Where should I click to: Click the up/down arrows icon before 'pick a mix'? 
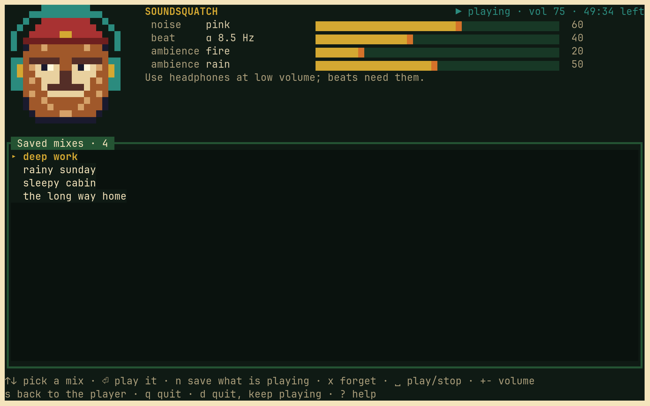[x=11, y=381]
